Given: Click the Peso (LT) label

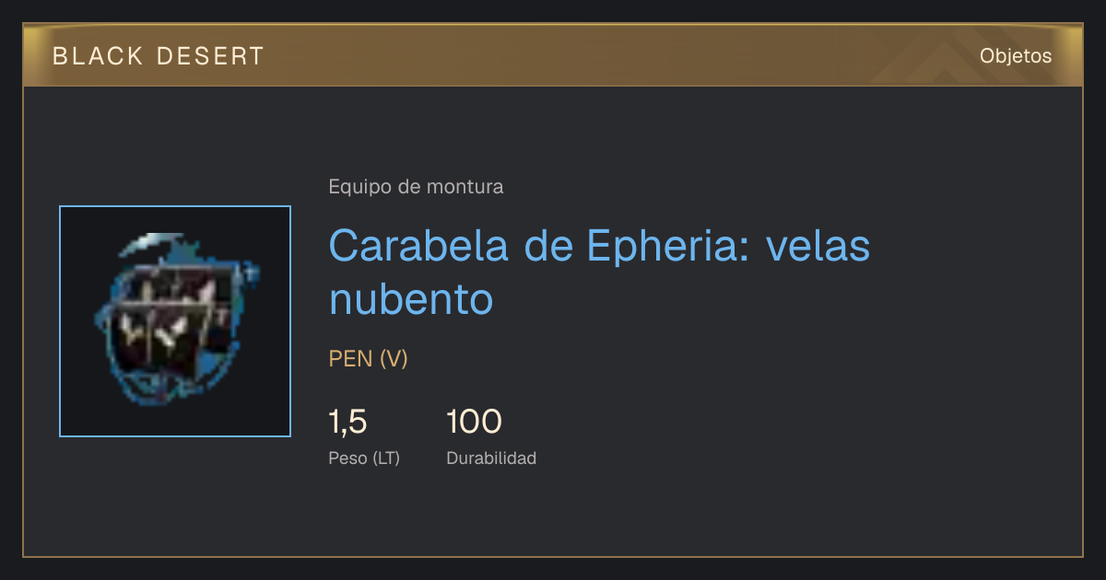Looking at the screenshot, I should pyautogui.click(x=364, y=458).
